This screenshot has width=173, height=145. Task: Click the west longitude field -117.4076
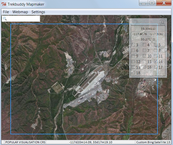[x=140, y=34]
